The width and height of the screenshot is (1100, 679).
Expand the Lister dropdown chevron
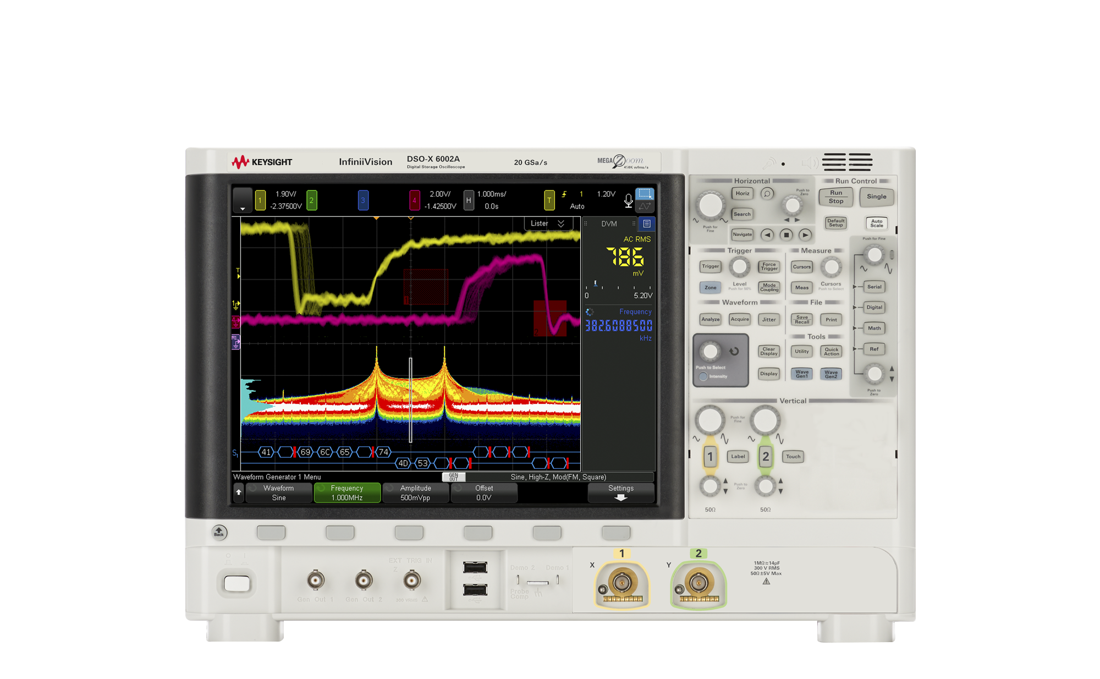coord(562,223)
